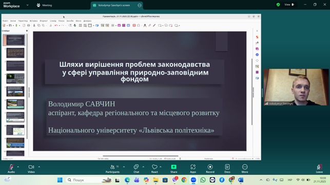Click the Impress status bar zoom slider
The image size is (330, 185).
coord(244,158)
